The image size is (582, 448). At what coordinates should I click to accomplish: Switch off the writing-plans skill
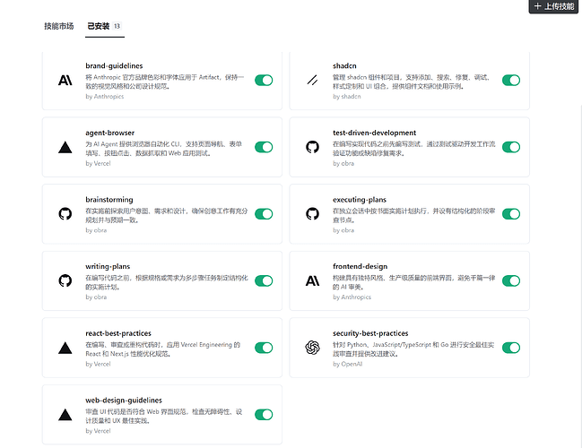click(264, 280)
